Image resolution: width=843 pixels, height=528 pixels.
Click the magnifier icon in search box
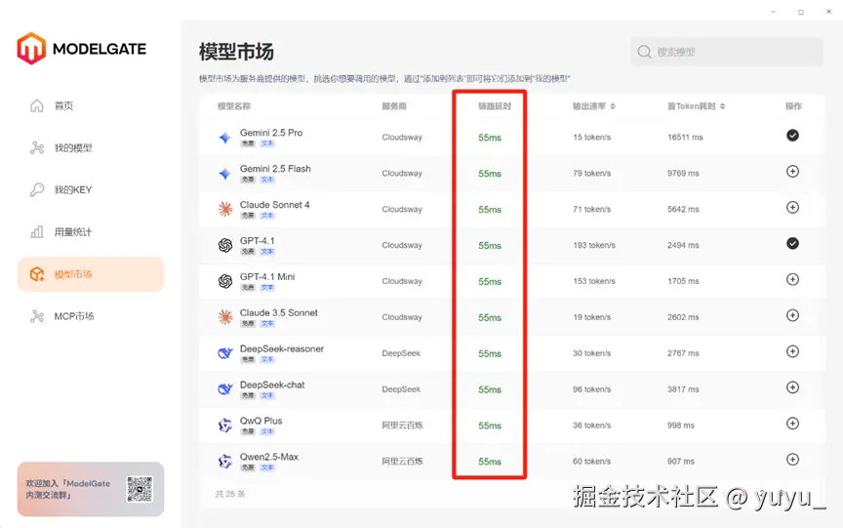pyautogui.click(x=644, y=52)
